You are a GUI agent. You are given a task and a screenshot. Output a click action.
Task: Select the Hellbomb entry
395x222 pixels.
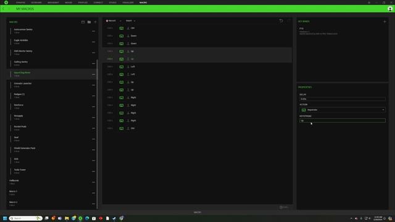pos(52,183)
